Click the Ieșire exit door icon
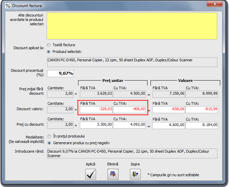This screenshot has width=229, height=187. (x=135, y=174)
